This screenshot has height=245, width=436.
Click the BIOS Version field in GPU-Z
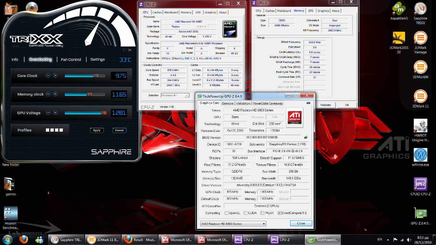[x=262, y=137]
